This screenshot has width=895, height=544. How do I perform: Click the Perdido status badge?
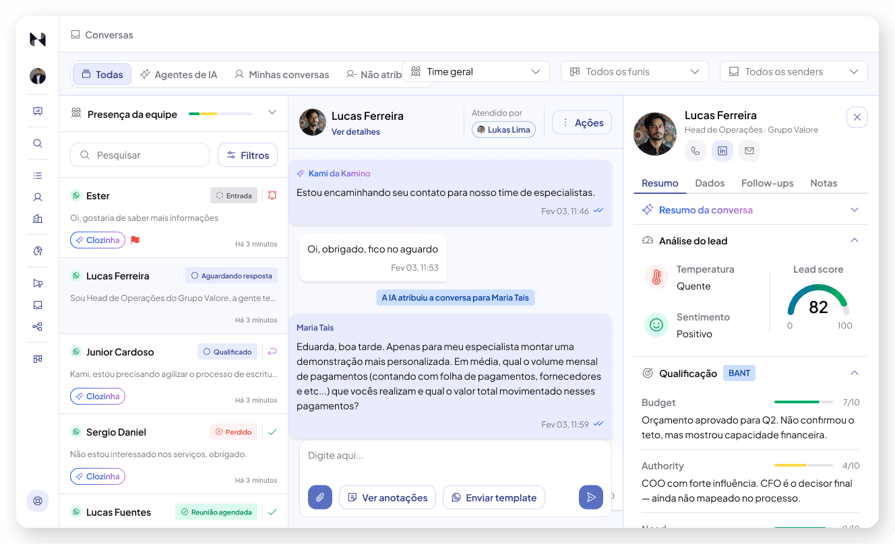pyautogui.click(x=233, y=432)
